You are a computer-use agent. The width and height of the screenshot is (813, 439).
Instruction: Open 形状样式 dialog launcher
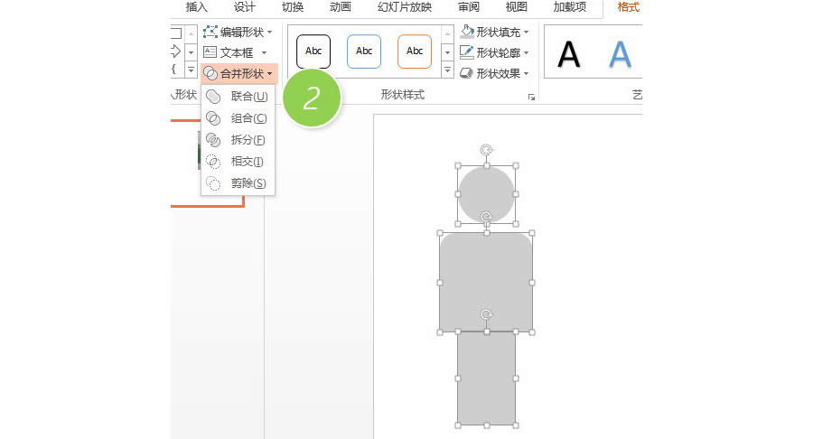pos(531,97)
